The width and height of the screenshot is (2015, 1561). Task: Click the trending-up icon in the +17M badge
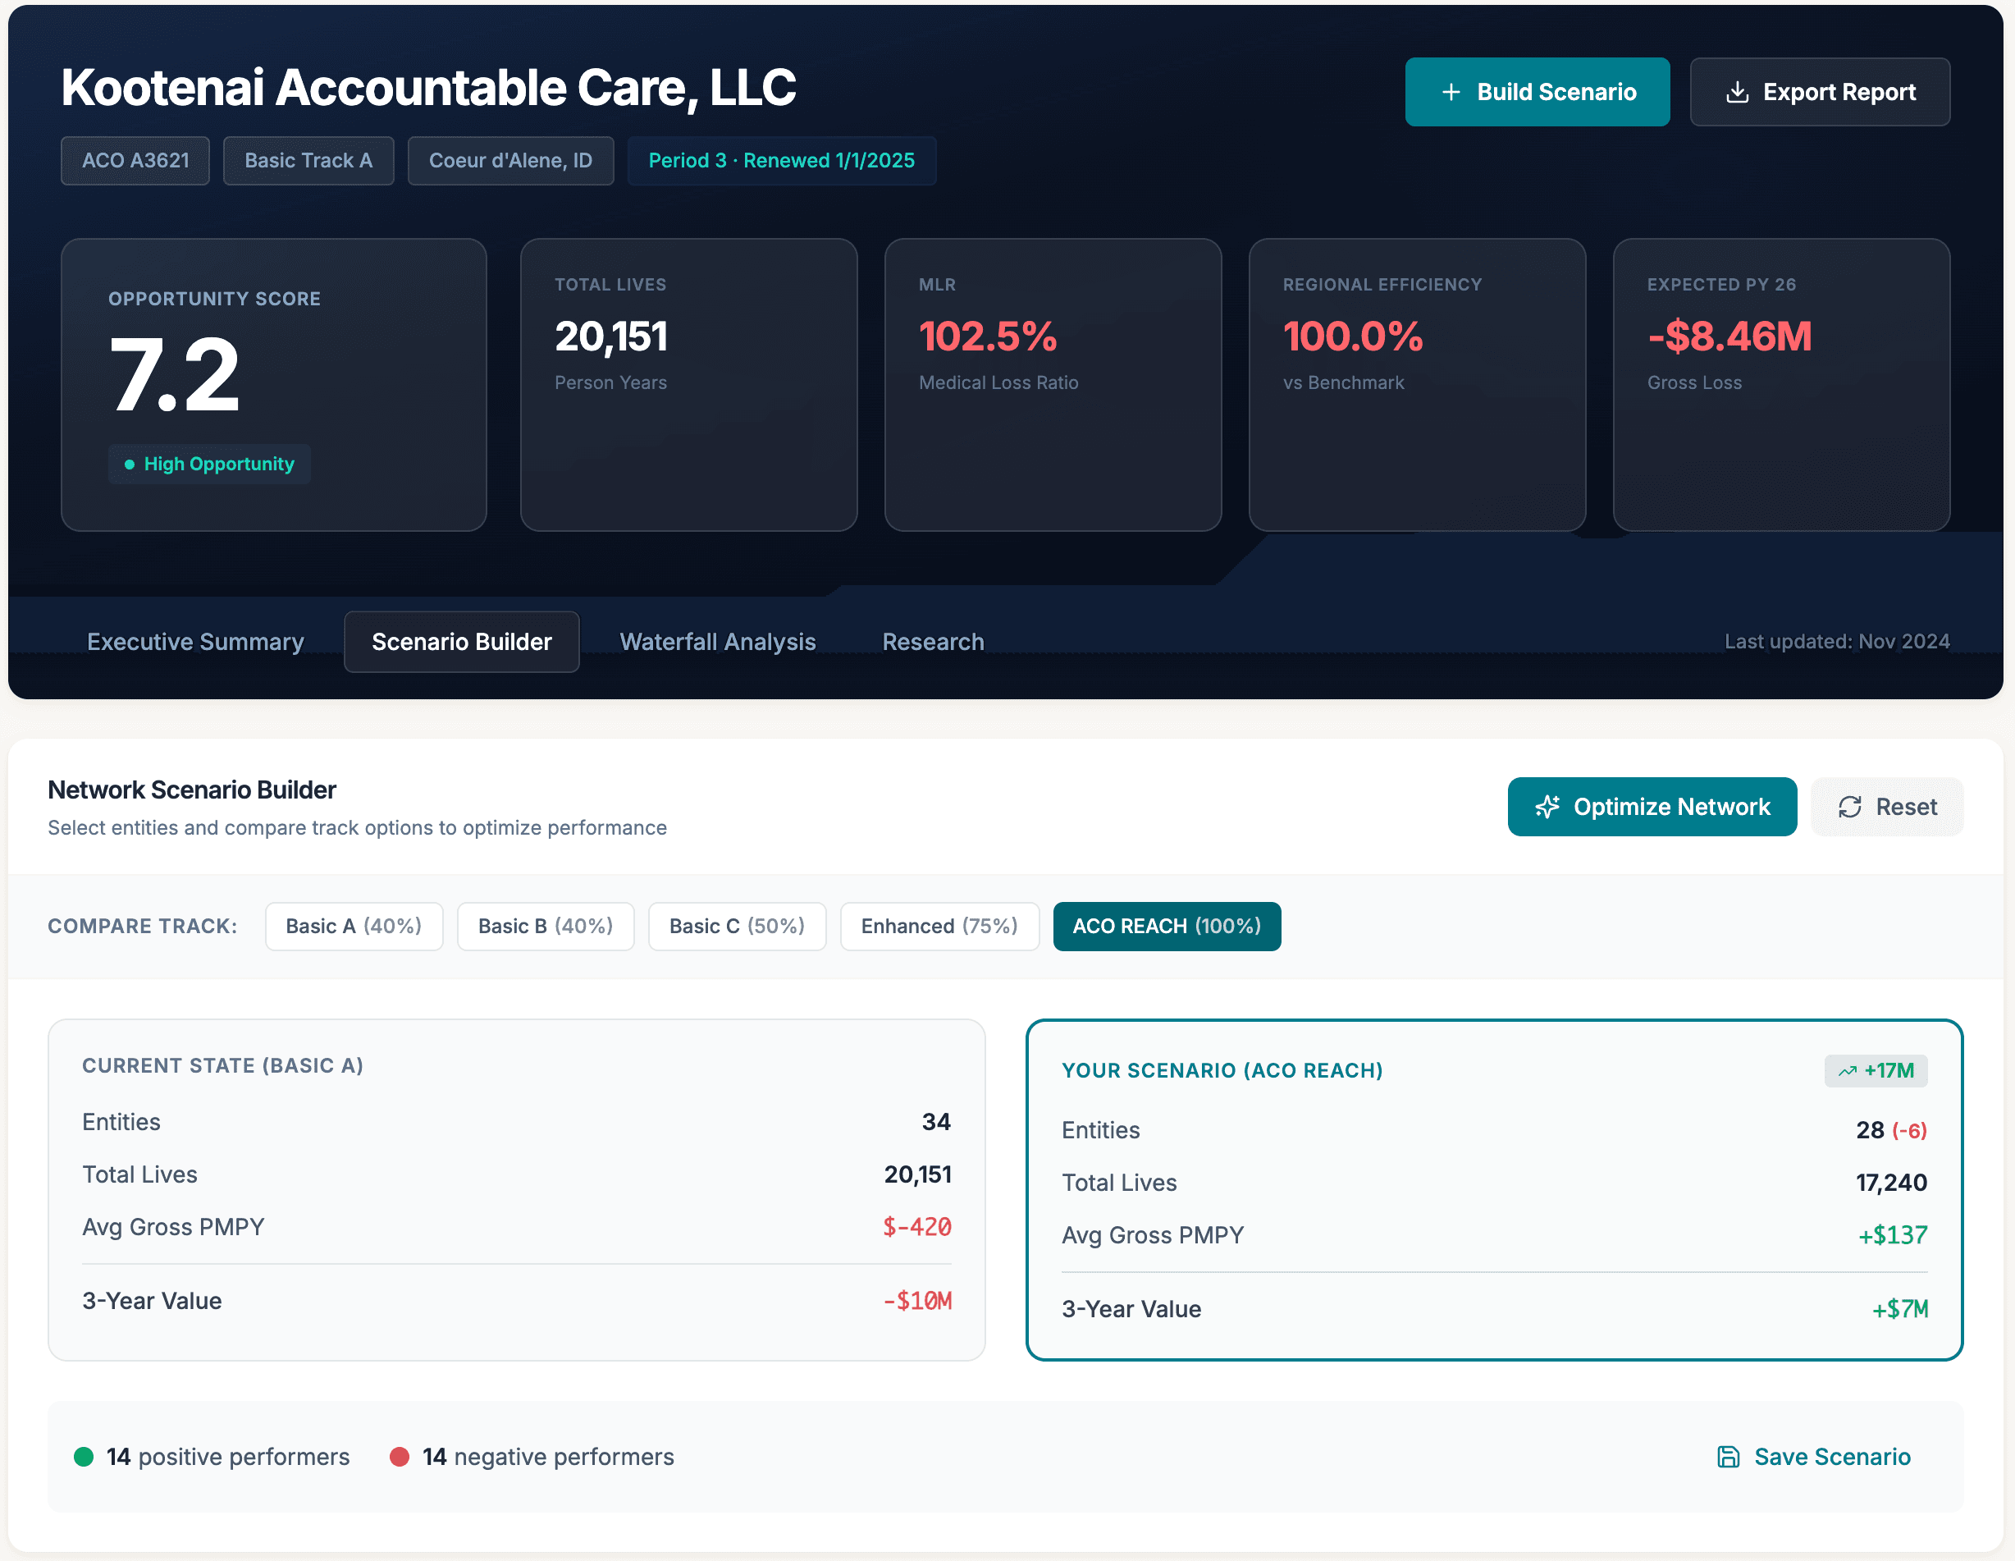click(1847, 1071)
